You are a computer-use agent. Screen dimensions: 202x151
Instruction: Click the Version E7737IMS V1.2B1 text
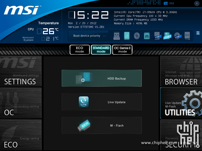[x=86, y=27]
